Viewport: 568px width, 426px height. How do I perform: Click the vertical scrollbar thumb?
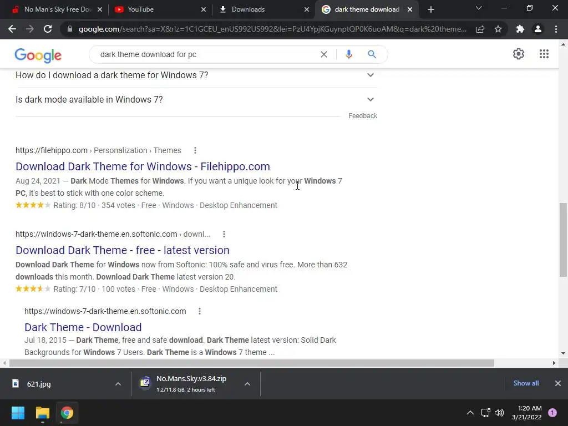click(563, 240)
